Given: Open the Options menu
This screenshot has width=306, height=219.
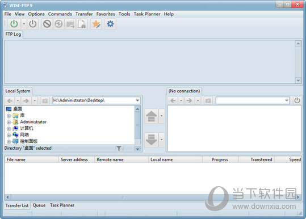Looking at the screenshot, I should [36, 14].
